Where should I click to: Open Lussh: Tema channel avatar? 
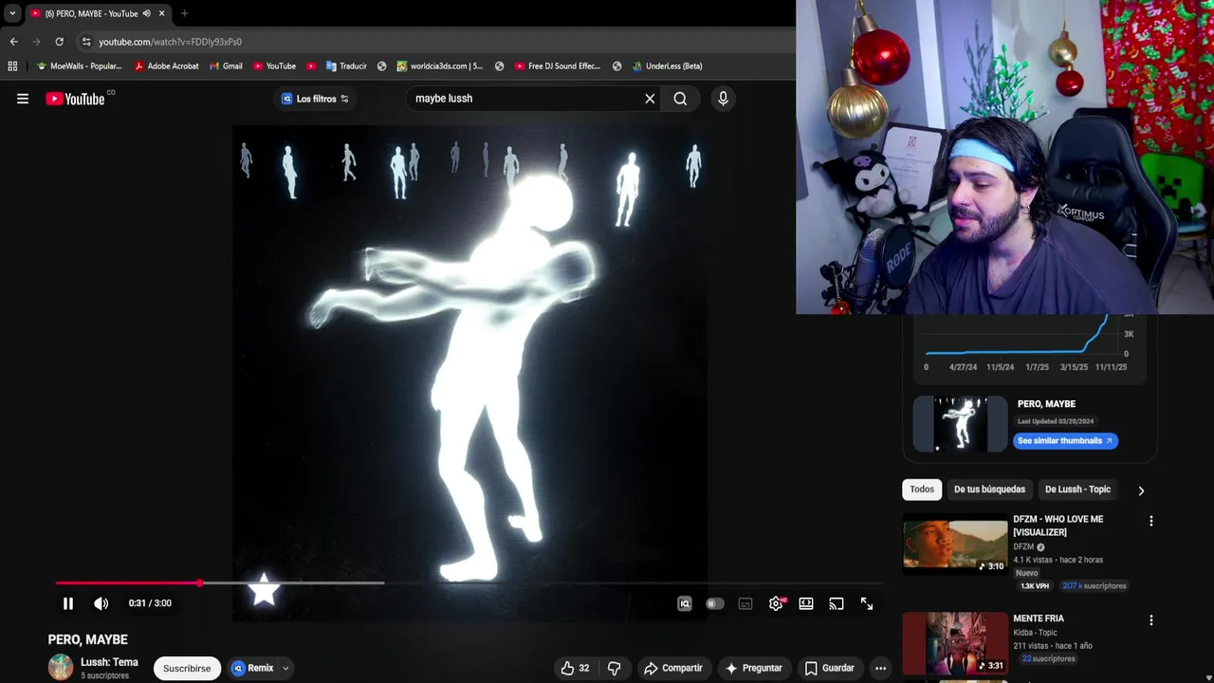(61, 668)
